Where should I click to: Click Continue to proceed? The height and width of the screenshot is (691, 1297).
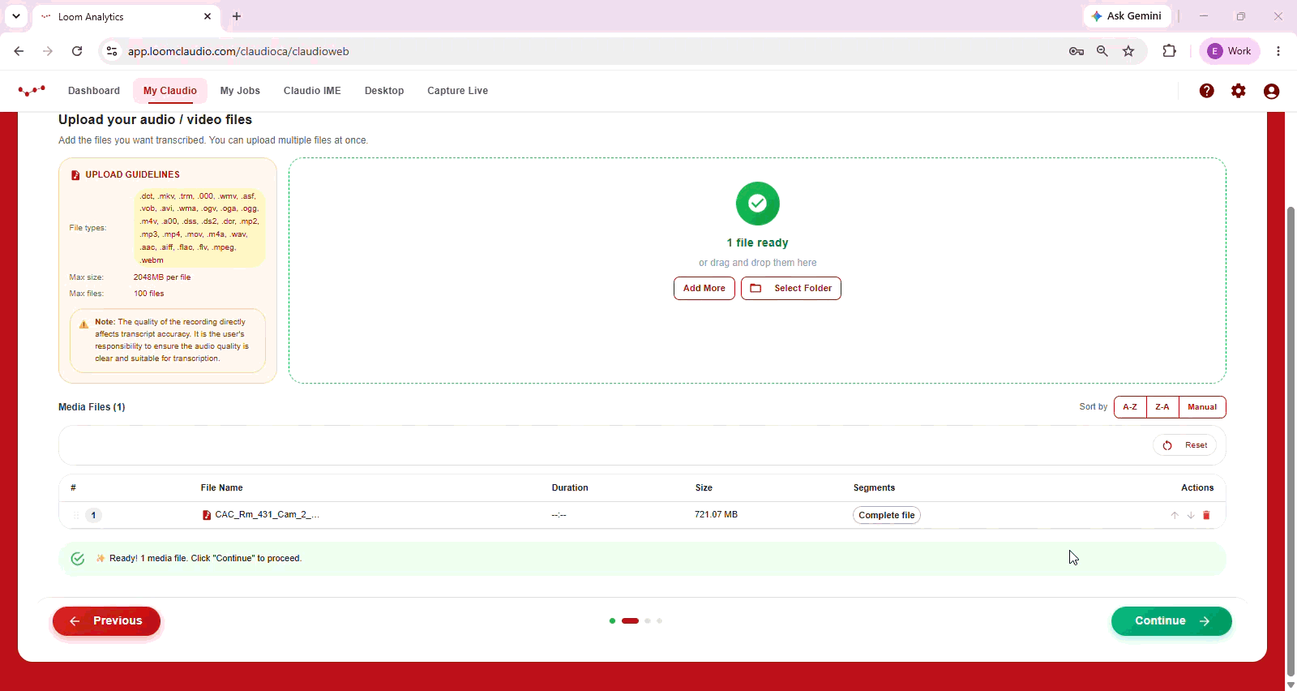point(1171,621)
